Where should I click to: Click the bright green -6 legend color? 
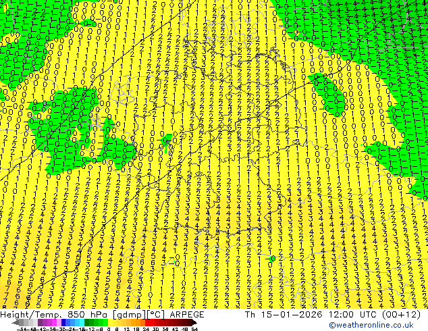point(105,323)
